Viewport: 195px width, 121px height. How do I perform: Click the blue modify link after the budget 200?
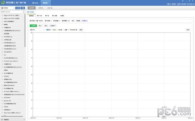pyautogui.click(x=73, y=21)
